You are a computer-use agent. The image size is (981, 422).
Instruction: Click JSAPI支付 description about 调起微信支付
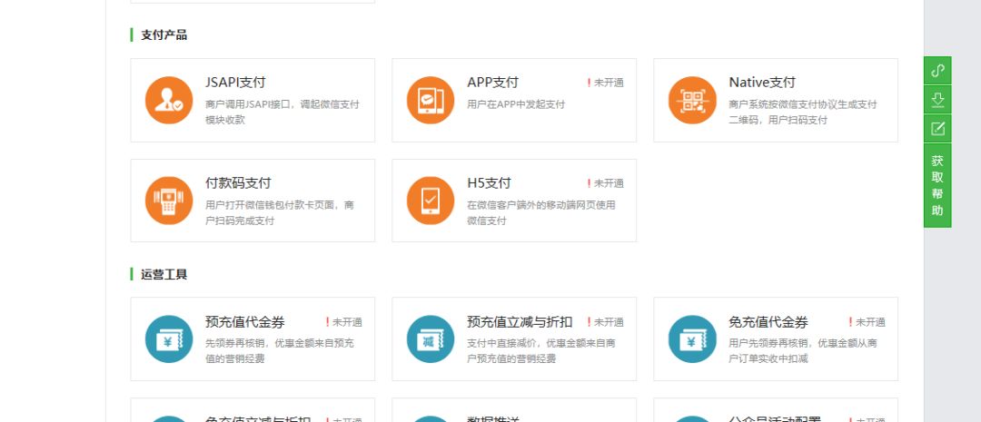282,112
